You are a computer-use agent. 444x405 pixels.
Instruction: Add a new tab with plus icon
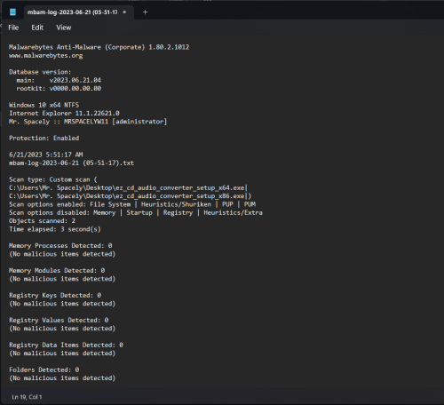145,12
